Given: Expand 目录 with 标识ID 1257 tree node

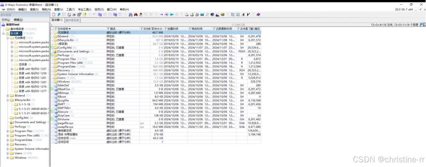Looking at the screenshot, I should point(12,69).
